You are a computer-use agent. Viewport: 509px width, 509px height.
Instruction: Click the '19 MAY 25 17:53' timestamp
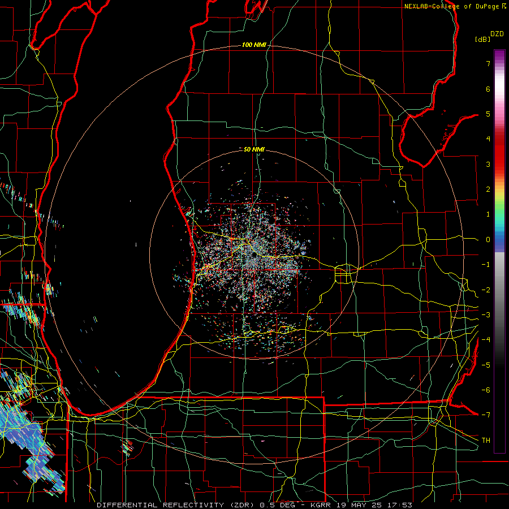[374, 505]
